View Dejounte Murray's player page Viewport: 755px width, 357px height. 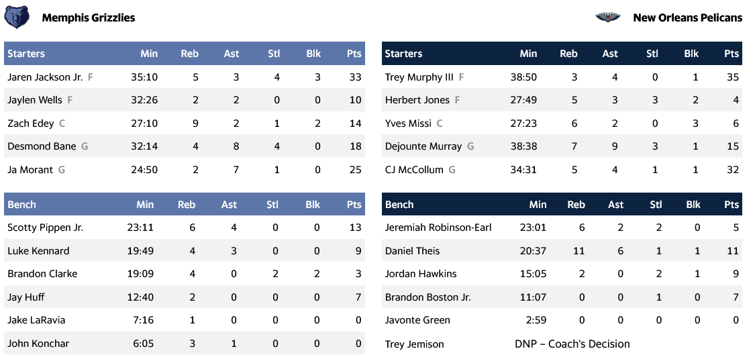pyautogui.click(x=423, y=146)
